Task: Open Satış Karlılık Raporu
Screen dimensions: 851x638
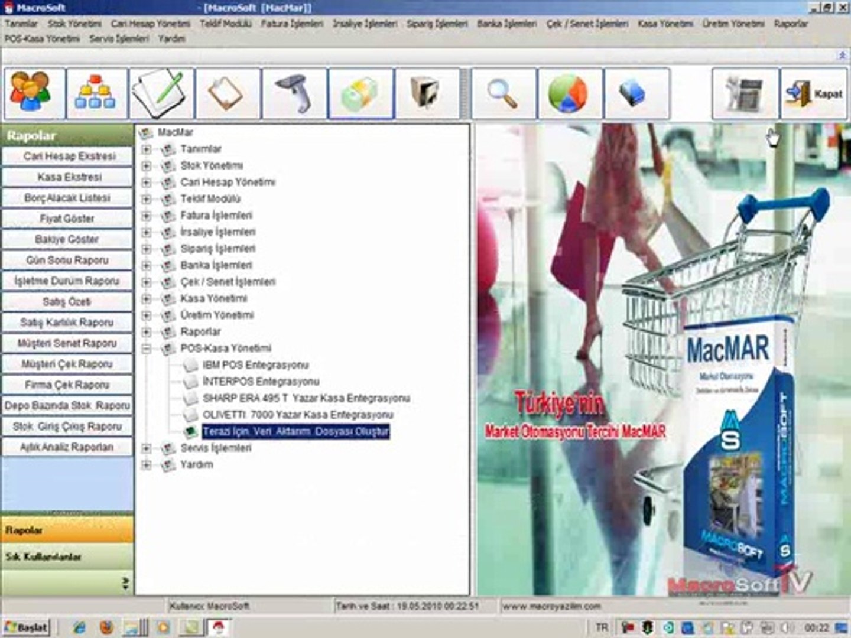Action: pos(67,323)
